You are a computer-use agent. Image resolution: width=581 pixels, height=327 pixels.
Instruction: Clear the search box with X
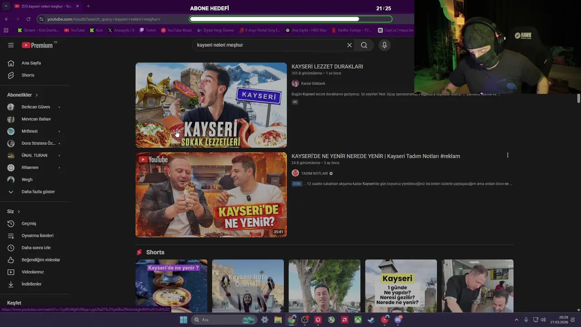pyautogui.click(x=350, y=45)
